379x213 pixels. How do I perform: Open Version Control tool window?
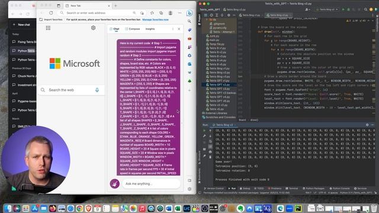coord(214,188)
